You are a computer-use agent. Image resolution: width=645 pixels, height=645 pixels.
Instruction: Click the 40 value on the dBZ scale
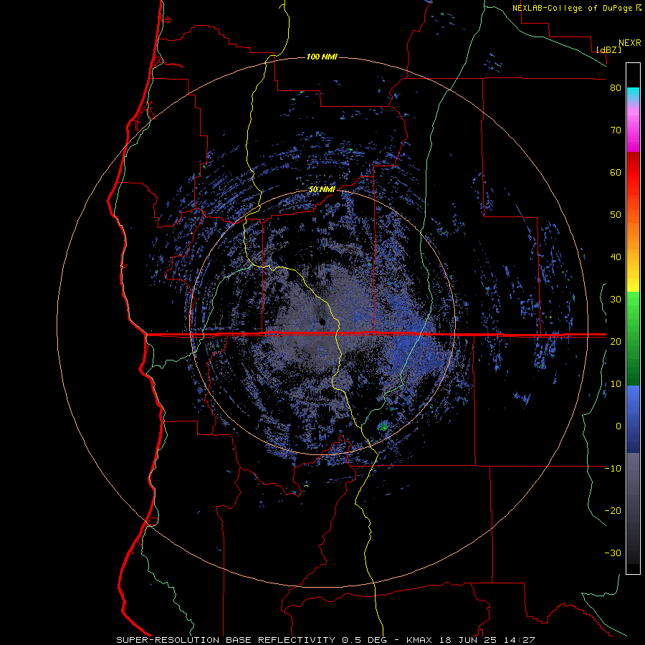tap(616, 257)
